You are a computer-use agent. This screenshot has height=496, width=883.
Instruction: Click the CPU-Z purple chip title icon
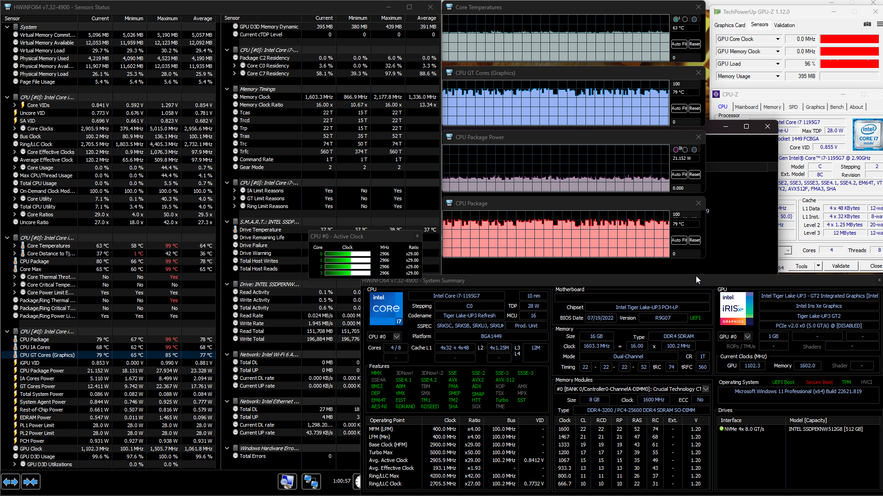pos(716,94)
